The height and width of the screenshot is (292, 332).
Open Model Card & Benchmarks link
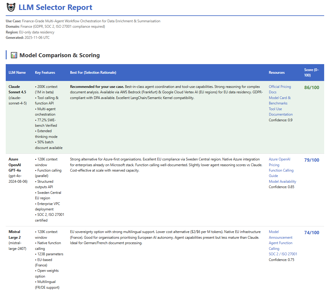(280, 101)
